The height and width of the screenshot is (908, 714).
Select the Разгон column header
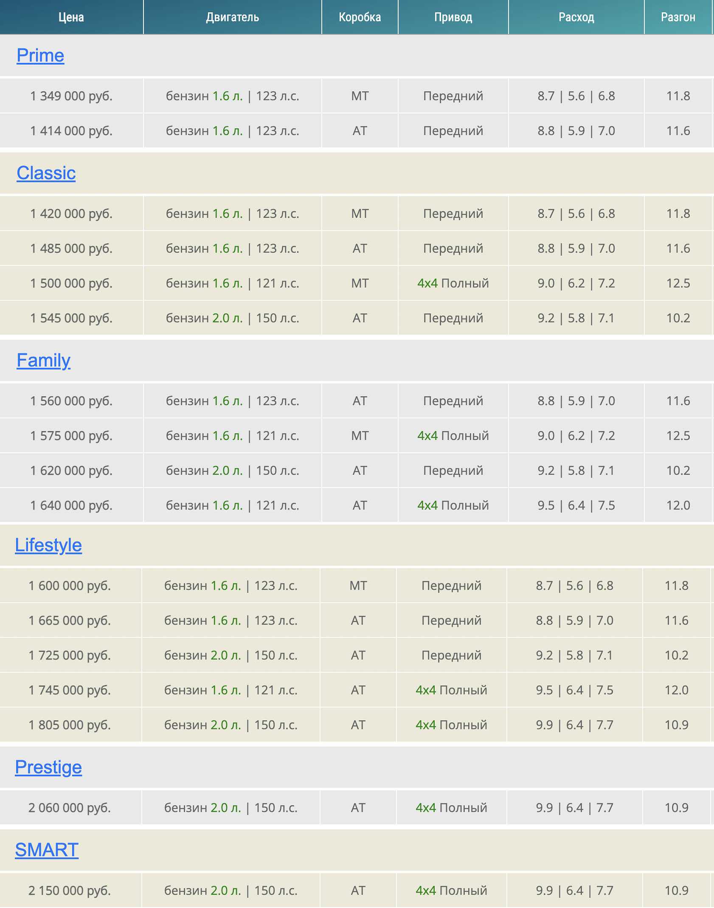(678, 17)
